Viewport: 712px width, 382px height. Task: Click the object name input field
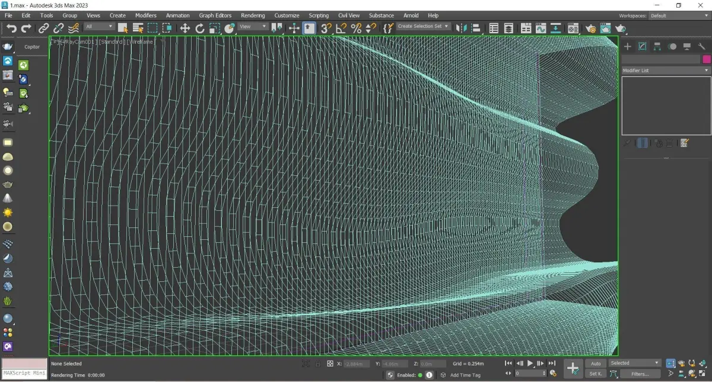(x=661, y=59)
